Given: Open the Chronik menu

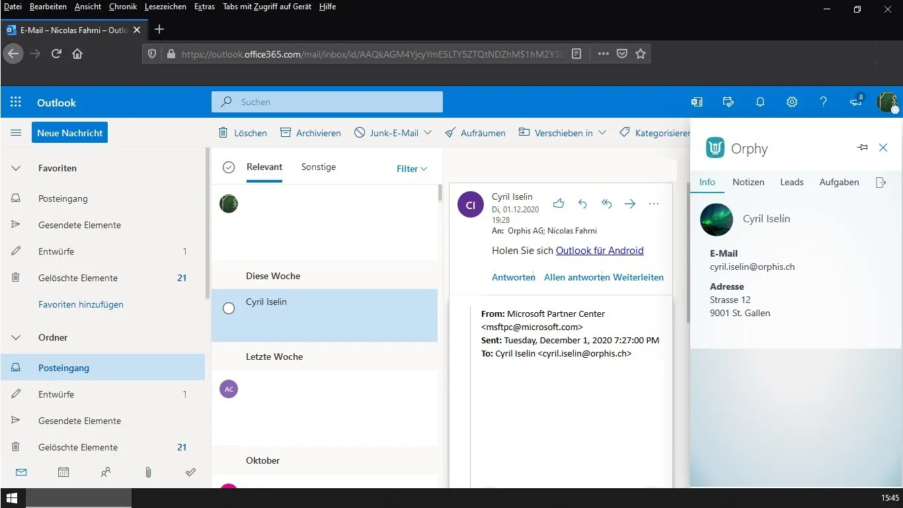Looking at the screenshot, I should click(123, 7).
